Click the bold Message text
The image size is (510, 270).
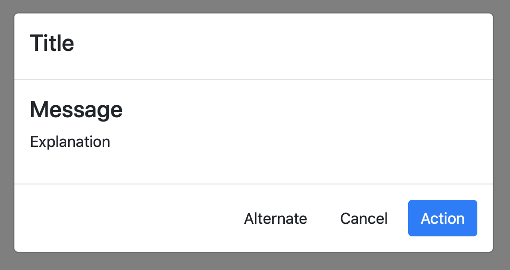[76, 110]
